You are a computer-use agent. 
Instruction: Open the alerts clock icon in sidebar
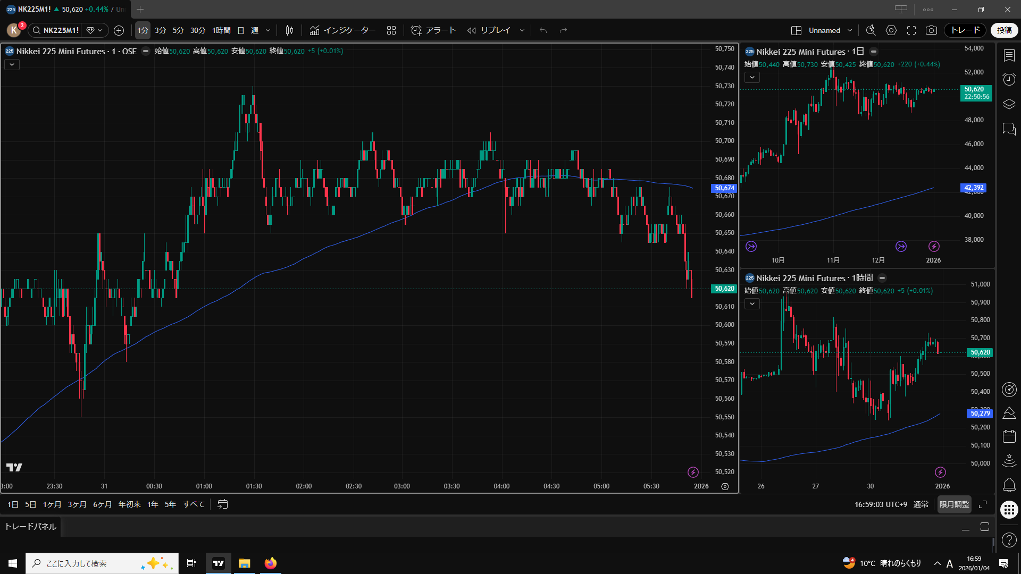tap(1009, 79)
